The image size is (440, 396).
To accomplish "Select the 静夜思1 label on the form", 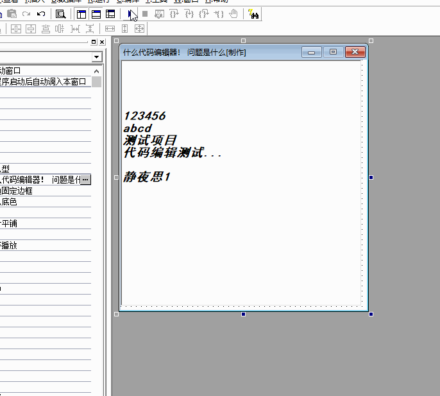I will (147, 177).
